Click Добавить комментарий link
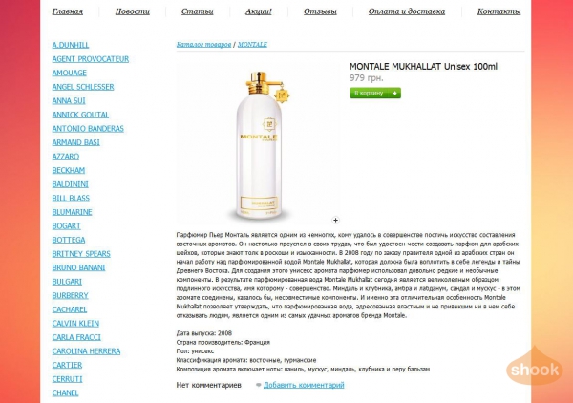 click(304, 385)
